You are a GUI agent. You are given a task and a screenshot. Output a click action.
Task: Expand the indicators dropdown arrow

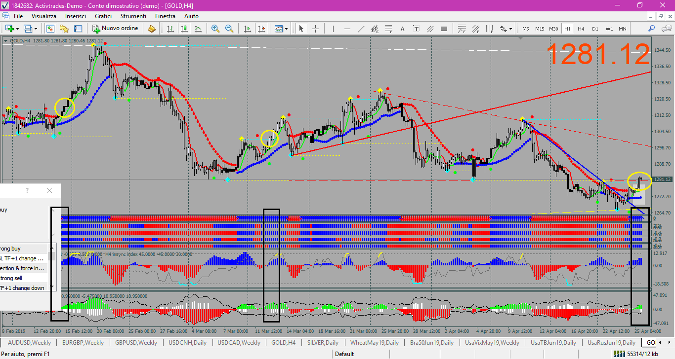pos(287,29)
